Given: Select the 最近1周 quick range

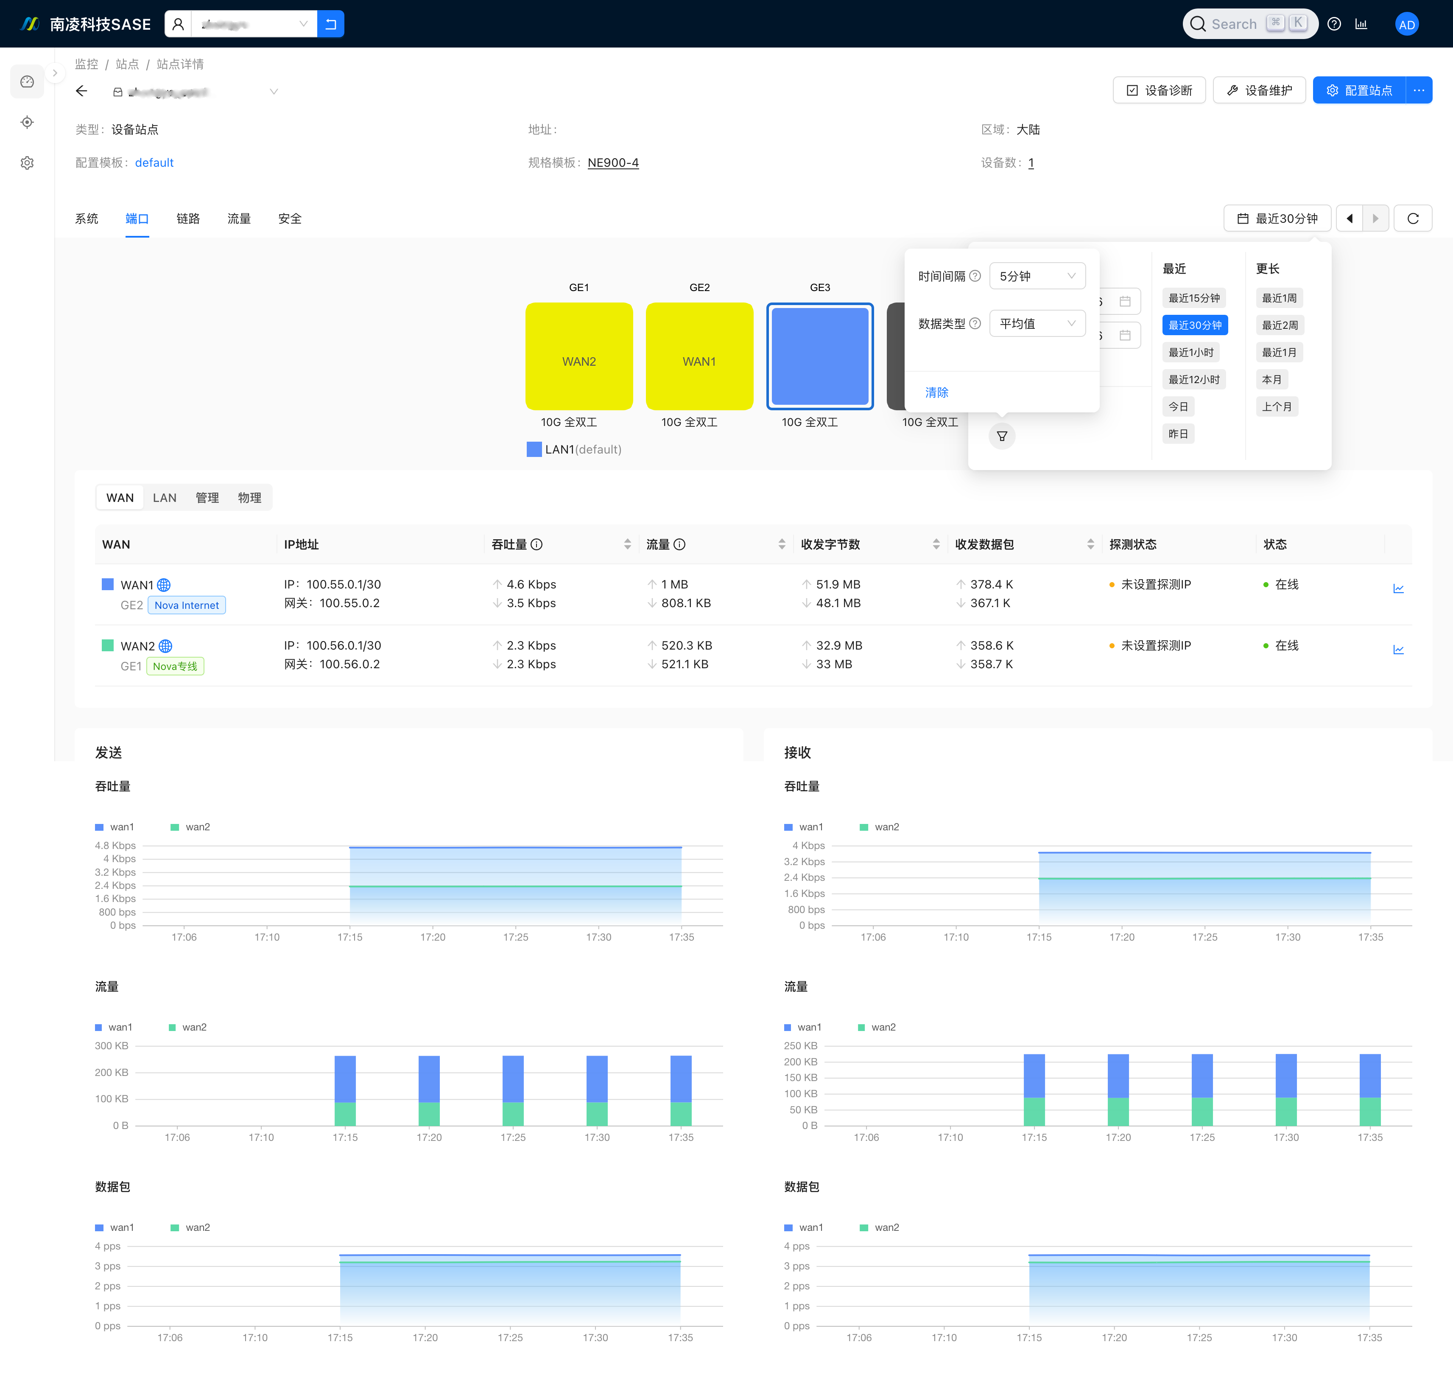Looking at the screenshot, I should coord(1279,298).
